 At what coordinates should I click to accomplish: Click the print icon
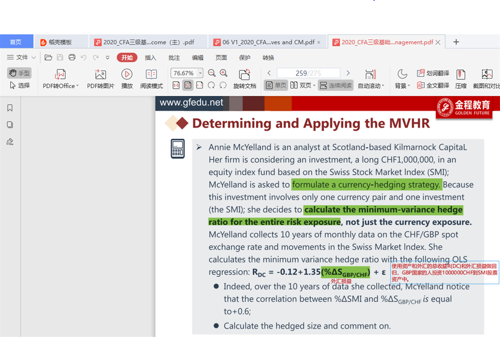click(72, 58)
